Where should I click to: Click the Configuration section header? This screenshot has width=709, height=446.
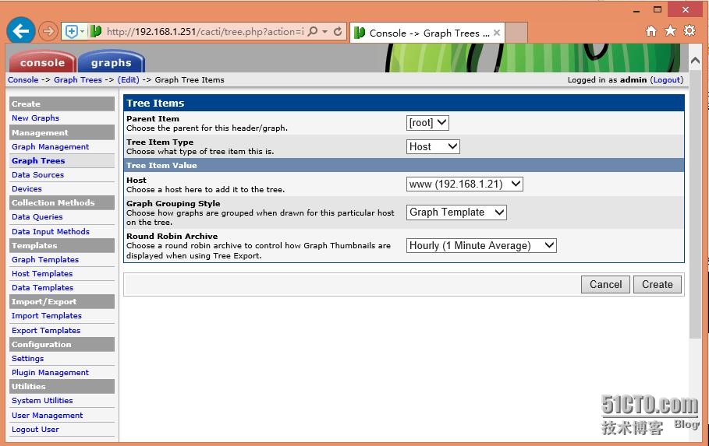point(62,345)
